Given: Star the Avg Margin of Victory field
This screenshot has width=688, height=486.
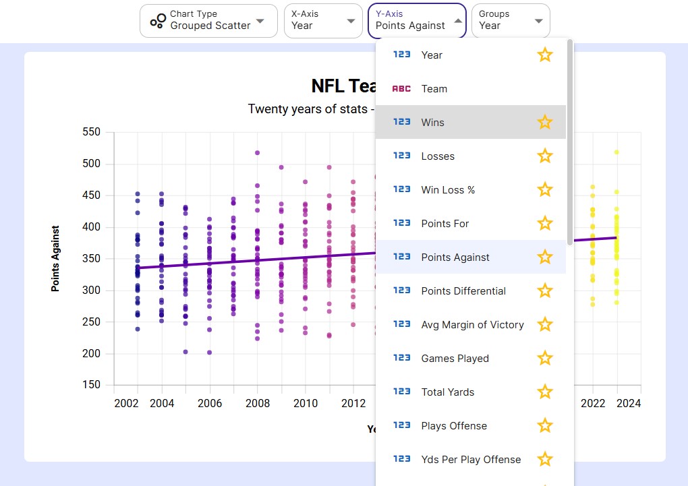Looking at the screenshot, I should 544,325.
